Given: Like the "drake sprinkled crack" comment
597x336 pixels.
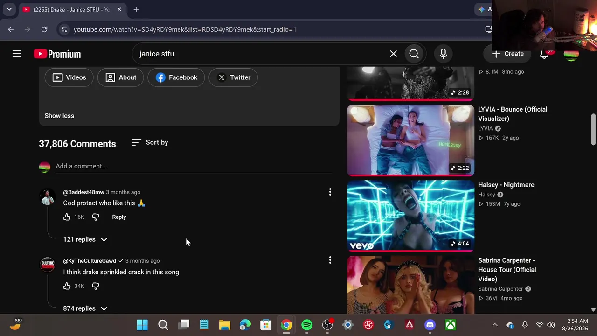Looking at the screenshot, I should 67,286.
